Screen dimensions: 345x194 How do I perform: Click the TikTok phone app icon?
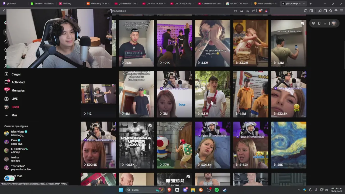click(x=319, y=23)
